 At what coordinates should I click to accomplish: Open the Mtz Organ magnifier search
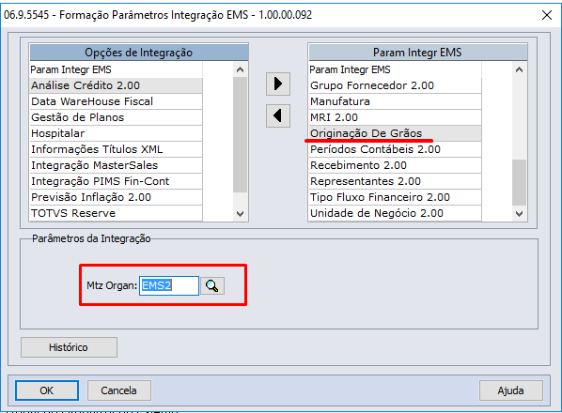click(212, 286)
